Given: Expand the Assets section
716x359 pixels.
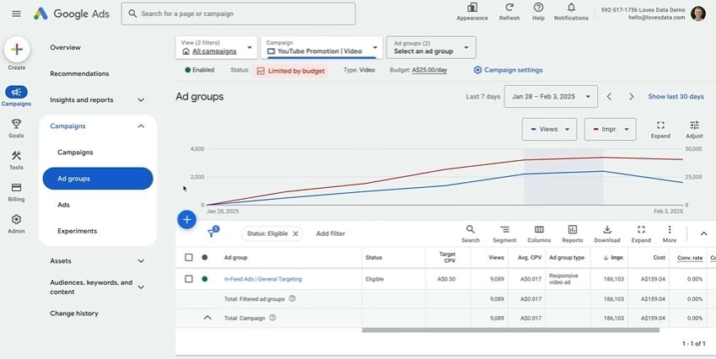Looking at the screenshot, I should click(x=141, y=261).
